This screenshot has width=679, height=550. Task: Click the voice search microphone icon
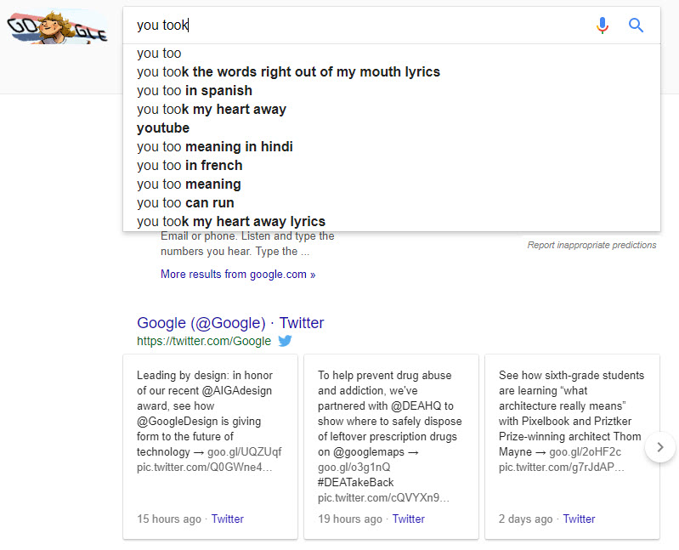tap(603, 26)
